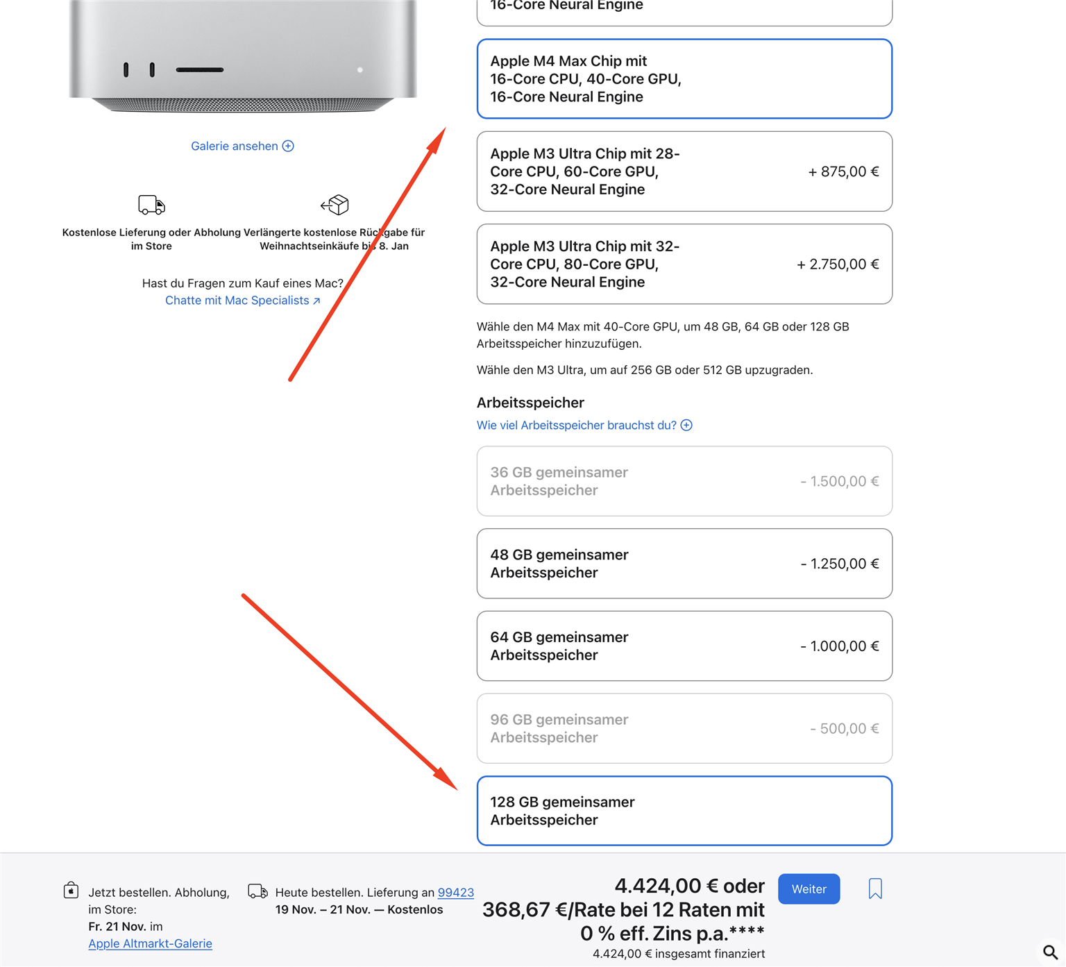Click the delivery truck icon beside Heute bestellen
This screenshot has width=1066, height=967.
[x=257, y=891]
